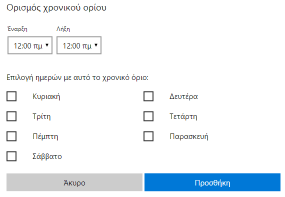Click the Πέμπτη label text
The height and width of the screenshot is (197, 285).
(x=45, y=136)
